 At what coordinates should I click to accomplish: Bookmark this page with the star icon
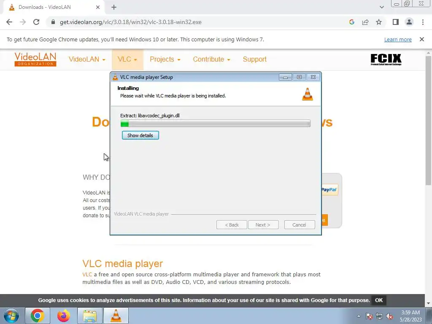[379, 22]
